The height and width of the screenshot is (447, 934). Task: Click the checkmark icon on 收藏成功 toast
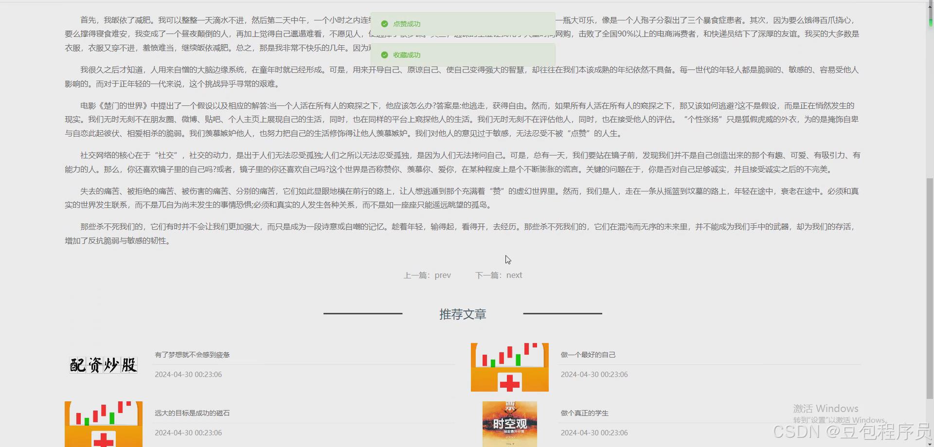[x=384, y=54]
